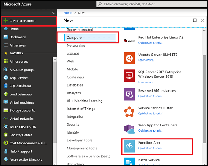Screen dimensions: 208x166
Task: Select the Networking category
Action: click(76, 45)
